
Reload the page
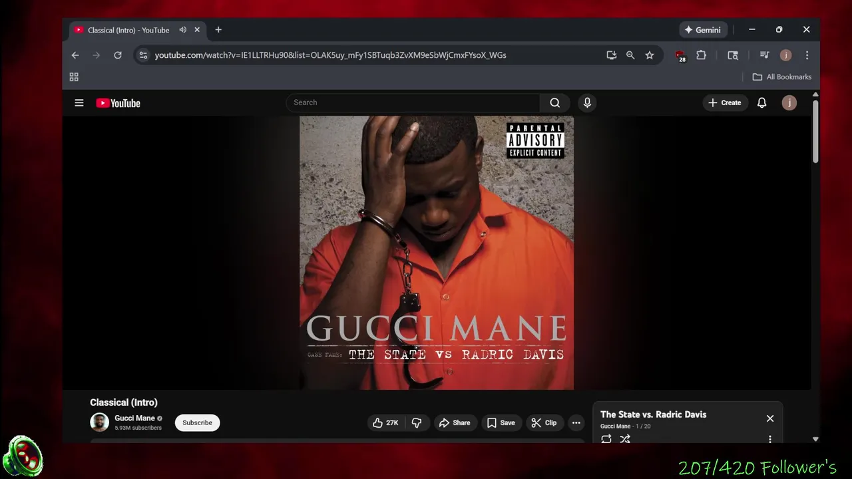[118, 55]
